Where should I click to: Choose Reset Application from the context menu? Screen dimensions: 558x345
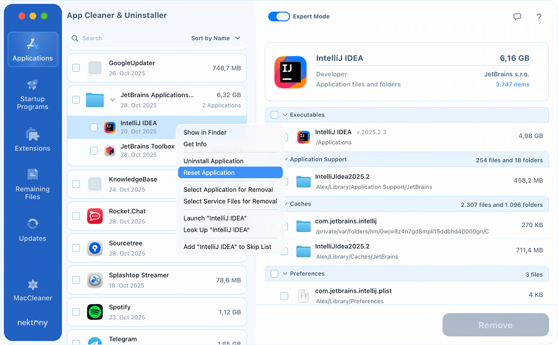tap(208, 172)
